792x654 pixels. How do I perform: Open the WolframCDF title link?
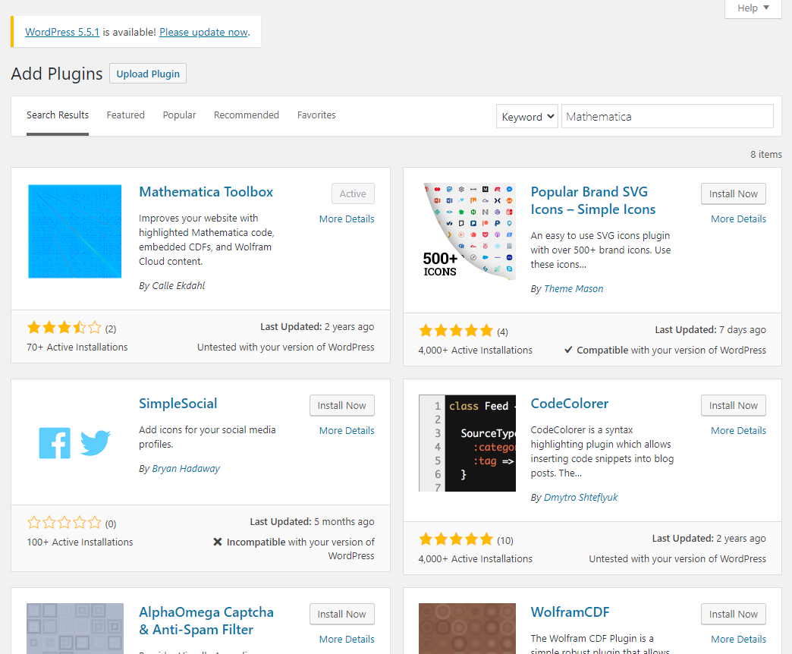[x=570, y=612]
